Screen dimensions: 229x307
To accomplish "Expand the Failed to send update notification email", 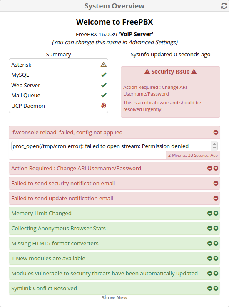I will tap(216, 198).
